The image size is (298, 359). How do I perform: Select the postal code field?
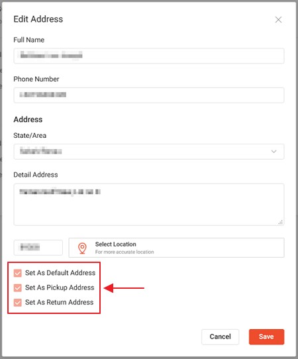[x=38, y=248]
